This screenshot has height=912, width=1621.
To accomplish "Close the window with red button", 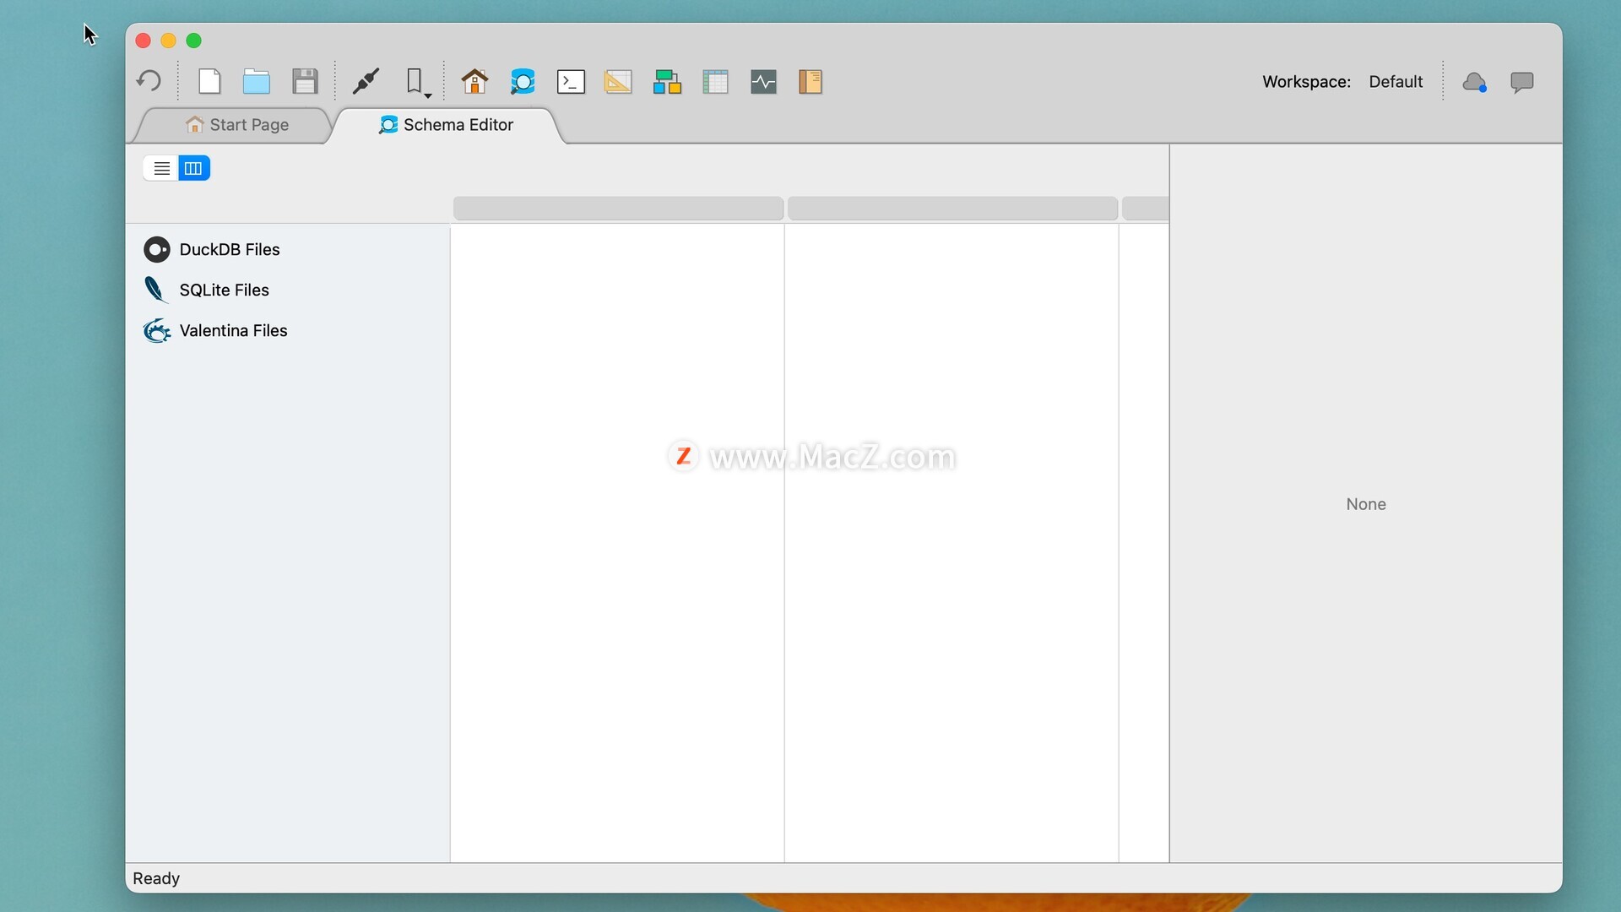I will pyautogui.click(x=143, y=41).
